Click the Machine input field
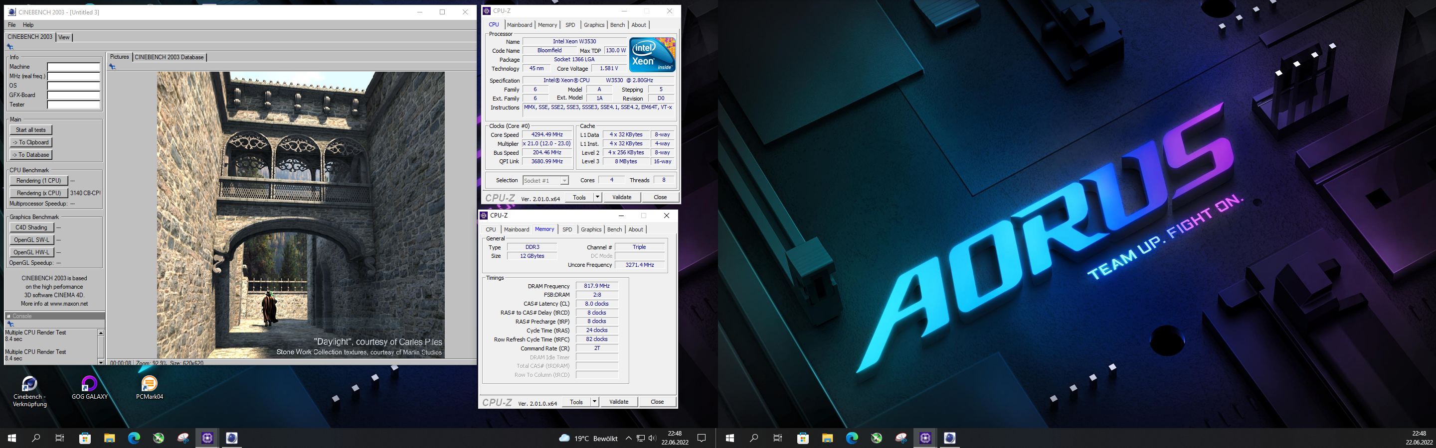 (74, 67)
